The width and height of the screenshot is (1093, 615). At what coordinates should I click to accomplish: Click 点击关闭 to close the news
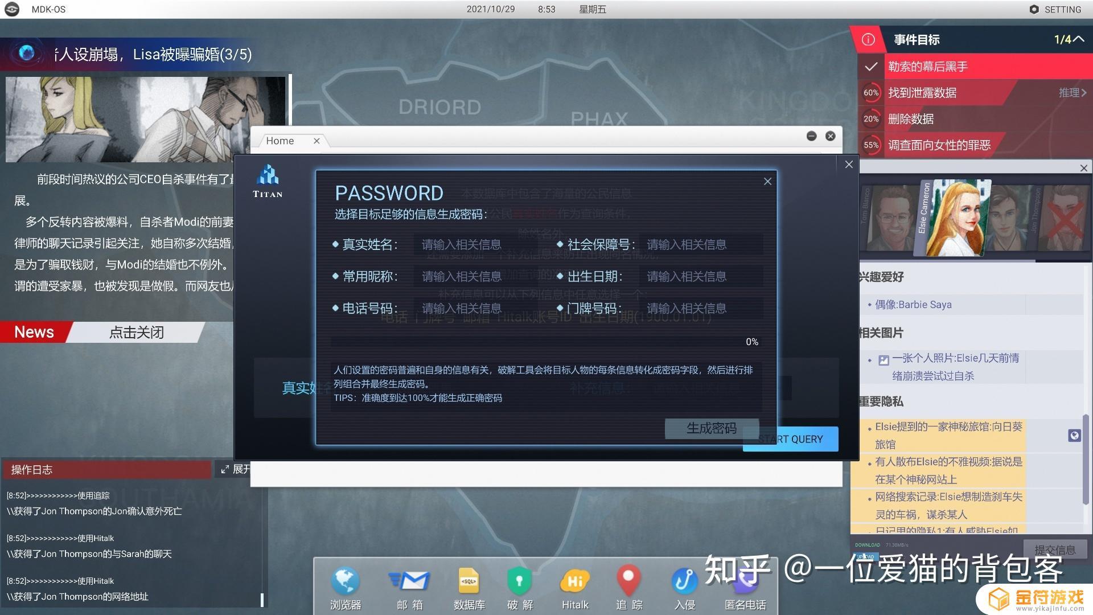tap(137, 332)
